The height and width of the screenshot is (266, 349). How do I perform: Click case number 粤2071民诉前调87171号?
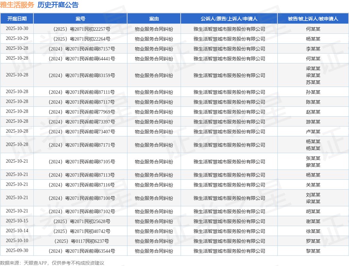90,145
